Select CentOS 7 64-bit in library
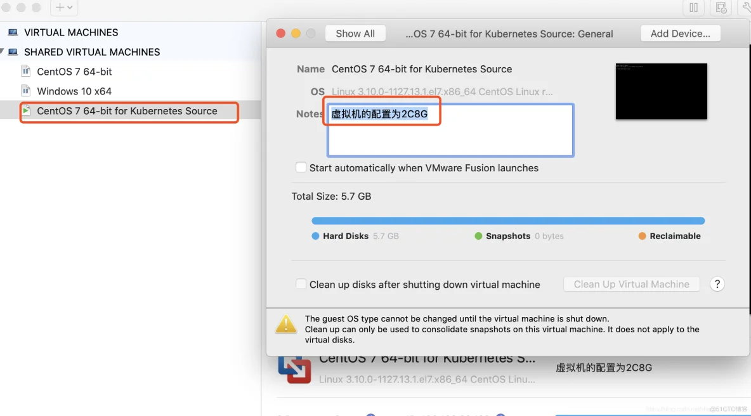This screenshot has width=751, height=416. [x=74, y=72]
